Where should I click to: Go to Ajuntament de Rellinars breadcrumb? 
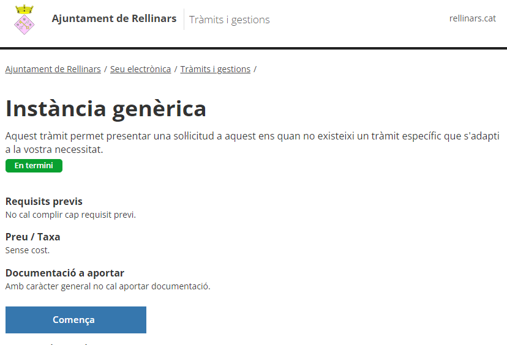[x=53, y=69]
